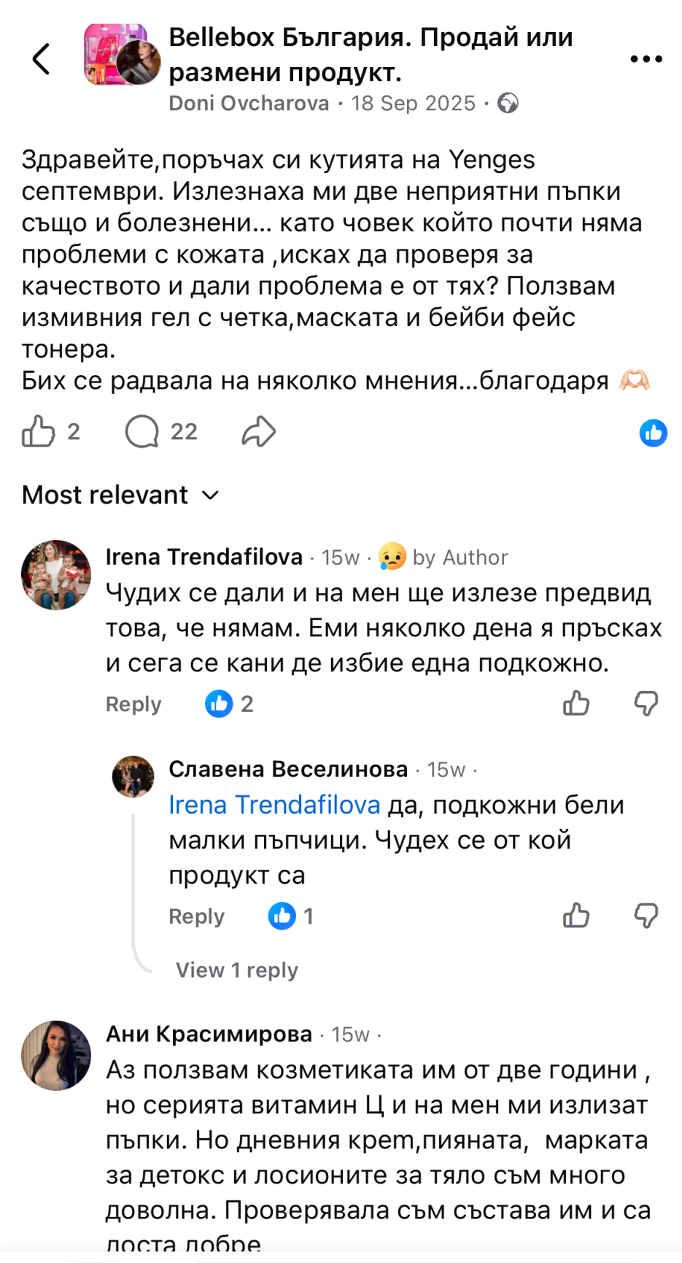Reply to Irena Trendafilova's comment
Image resolution: width=682 pixels, height=1263 pixels.
tap(133, 704)
